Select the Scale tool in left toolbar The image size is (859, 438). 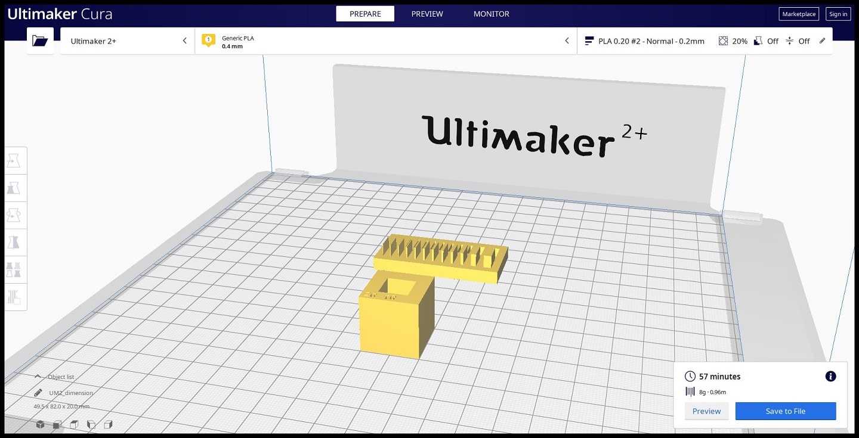coord(14,188)
